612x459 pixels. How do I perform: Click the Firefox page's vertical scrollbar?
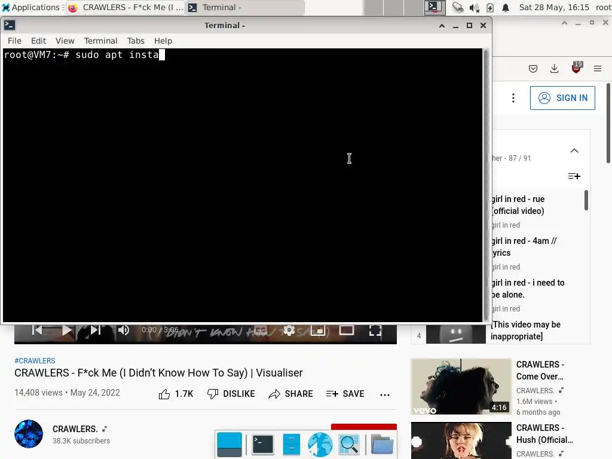click(x=609, y=123)
